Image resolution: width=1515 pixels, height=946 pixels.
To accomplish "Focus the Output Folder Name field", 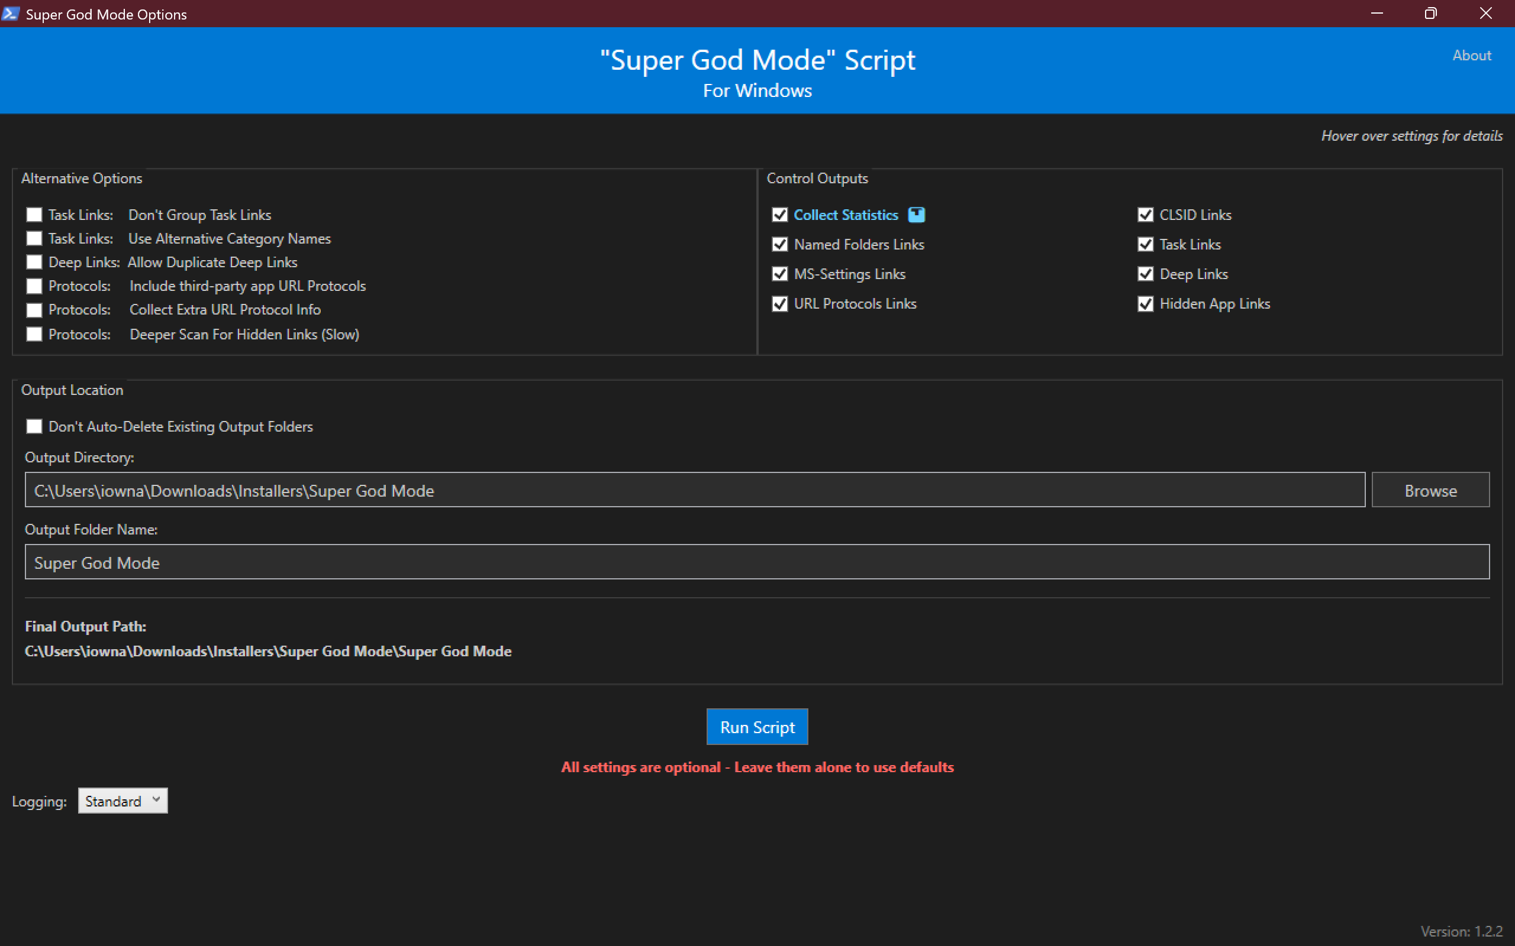I will point(757,562).
